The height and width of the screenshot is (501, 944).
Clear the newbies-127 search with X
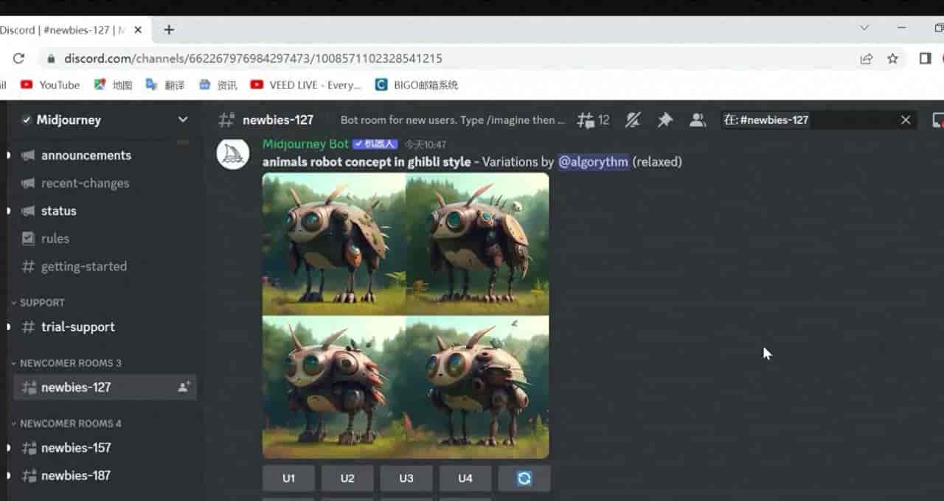[x=906, y=120]
